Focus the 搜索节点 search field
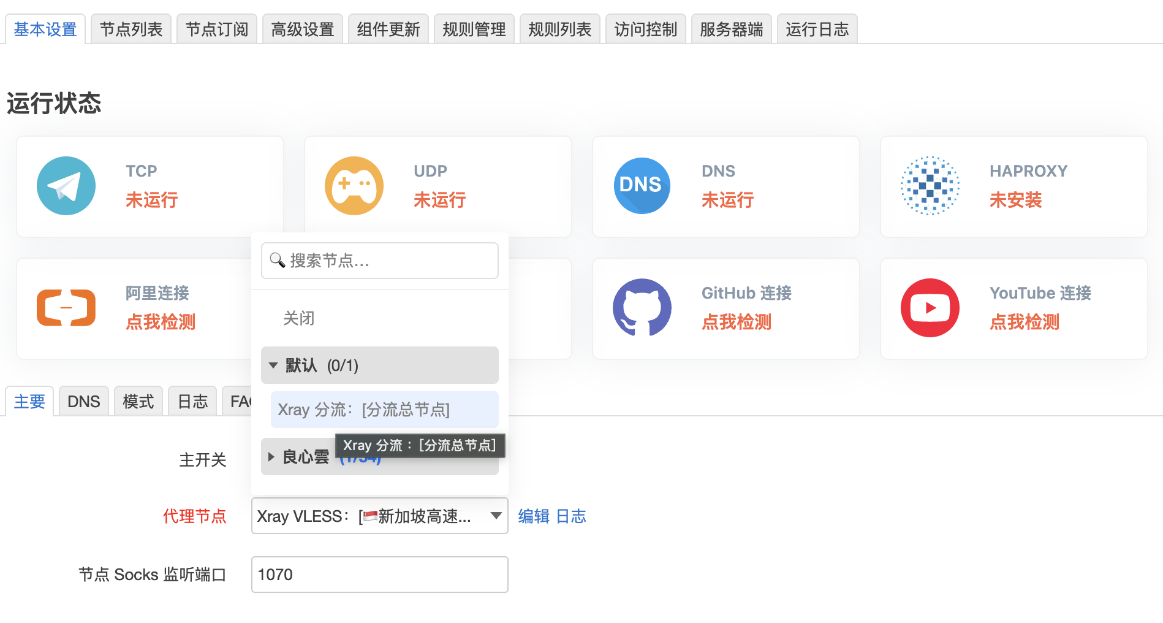 coord(380,261)
